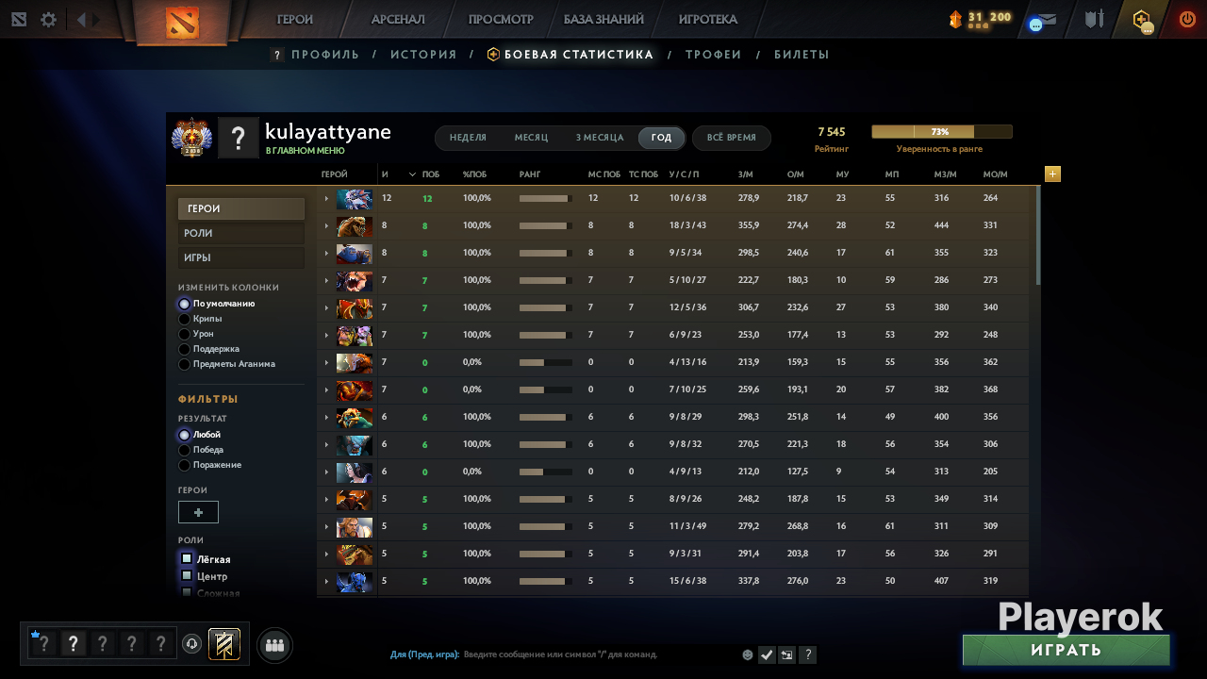
Task: Expand the row with 10 / 6 / 38
Action: pos(326,199)
